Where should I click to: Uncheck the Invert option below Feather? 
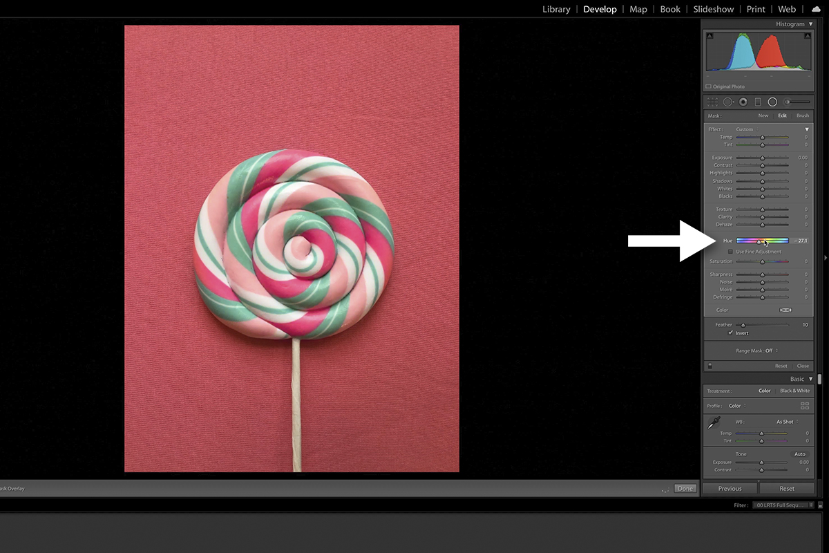pos(730,332)
